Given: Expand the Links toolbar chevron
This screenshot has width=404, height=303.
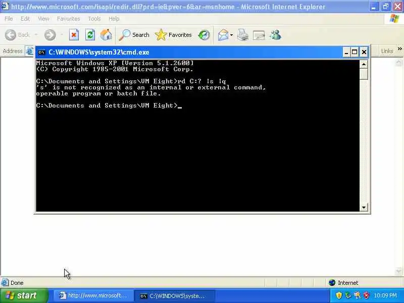Looking at the screenshot, I should (x=399, y=48).
